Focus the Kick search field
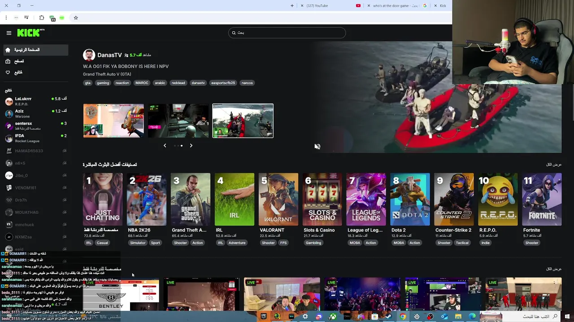574x322 pixels. tap(287, 33)
